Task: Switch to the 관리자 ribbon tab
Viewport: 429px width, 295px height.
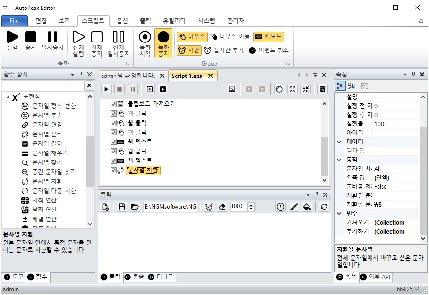Action: coord(236,21)
